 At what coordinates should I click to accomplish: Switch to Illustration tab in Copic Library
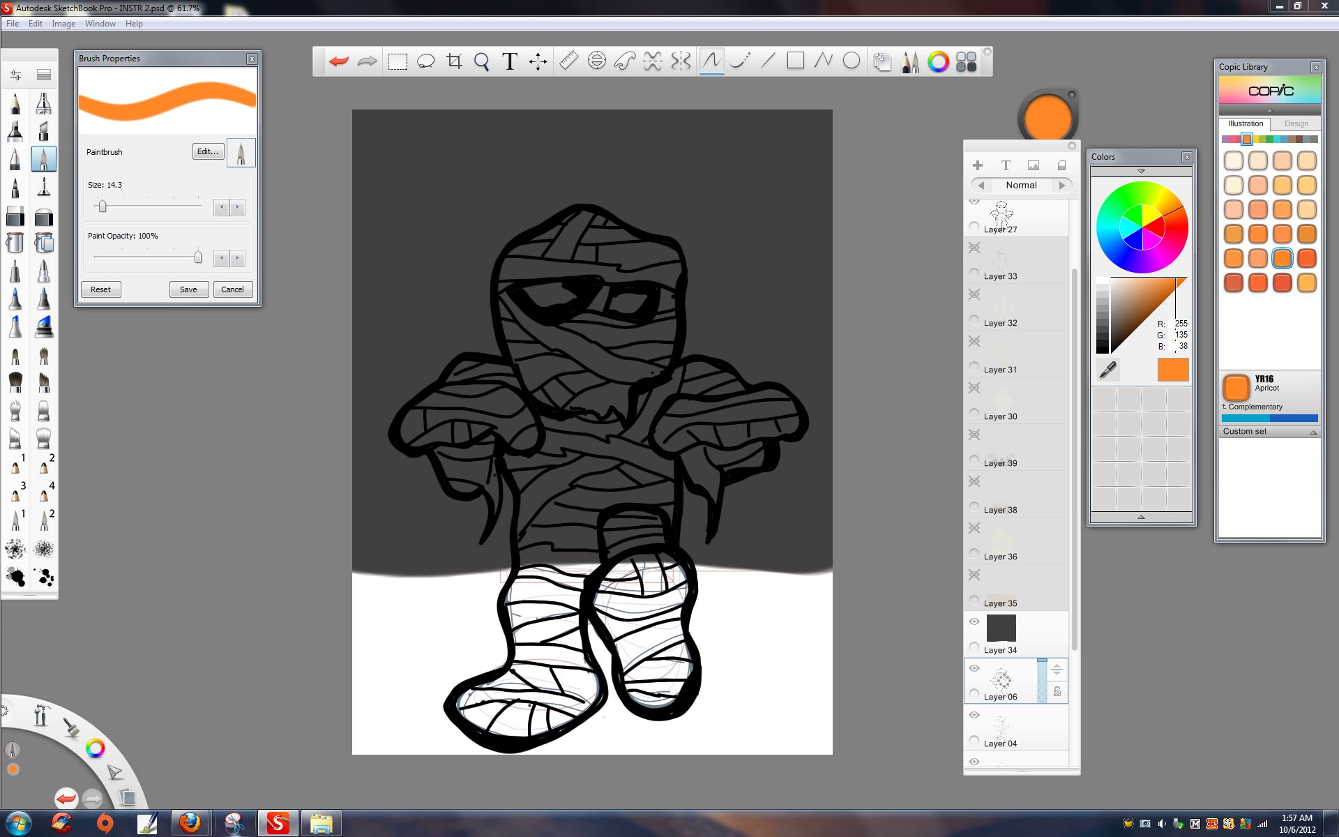point(1246,123)
